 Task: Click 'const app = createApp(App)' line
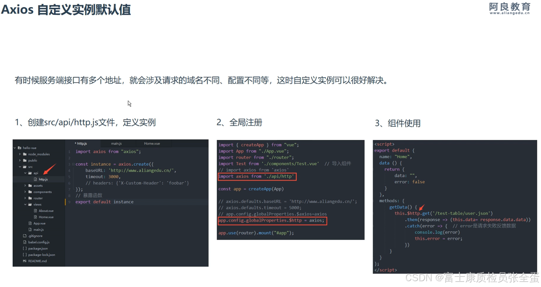tap(251, 189)
